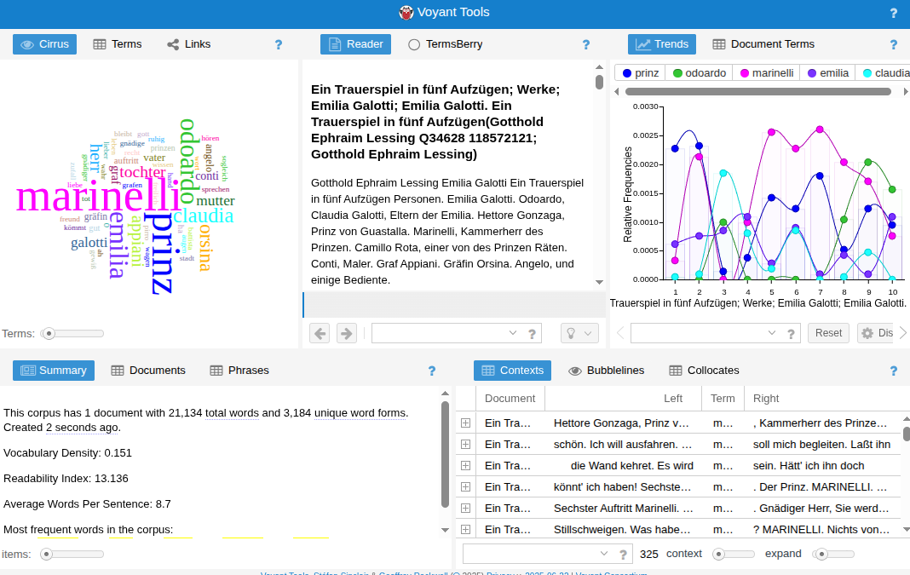
Task: Open the Trends search dropdown arrow
Action: point(771,333)
